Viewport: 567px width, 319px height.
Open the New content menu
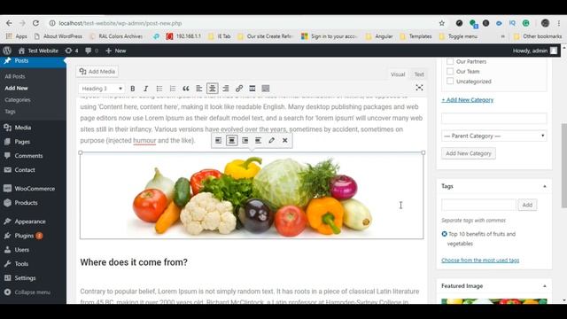(116, 51)
